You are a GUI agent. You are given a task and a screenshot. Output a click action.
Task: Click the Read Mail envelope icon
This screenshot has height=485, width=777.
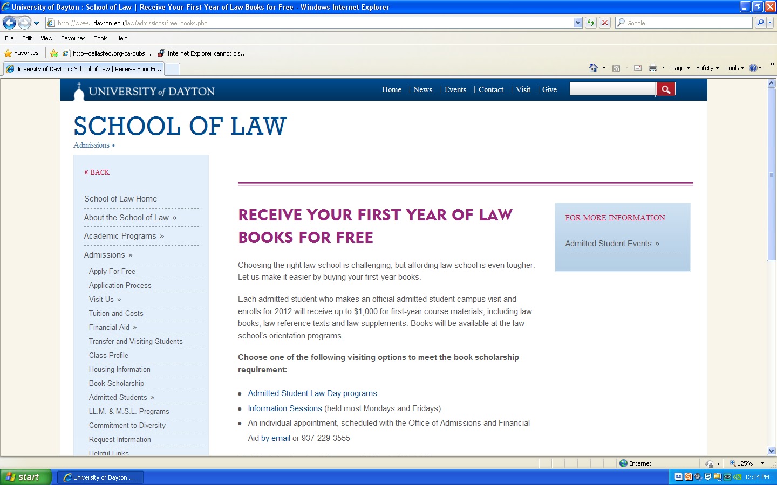[x=638, y=68]
